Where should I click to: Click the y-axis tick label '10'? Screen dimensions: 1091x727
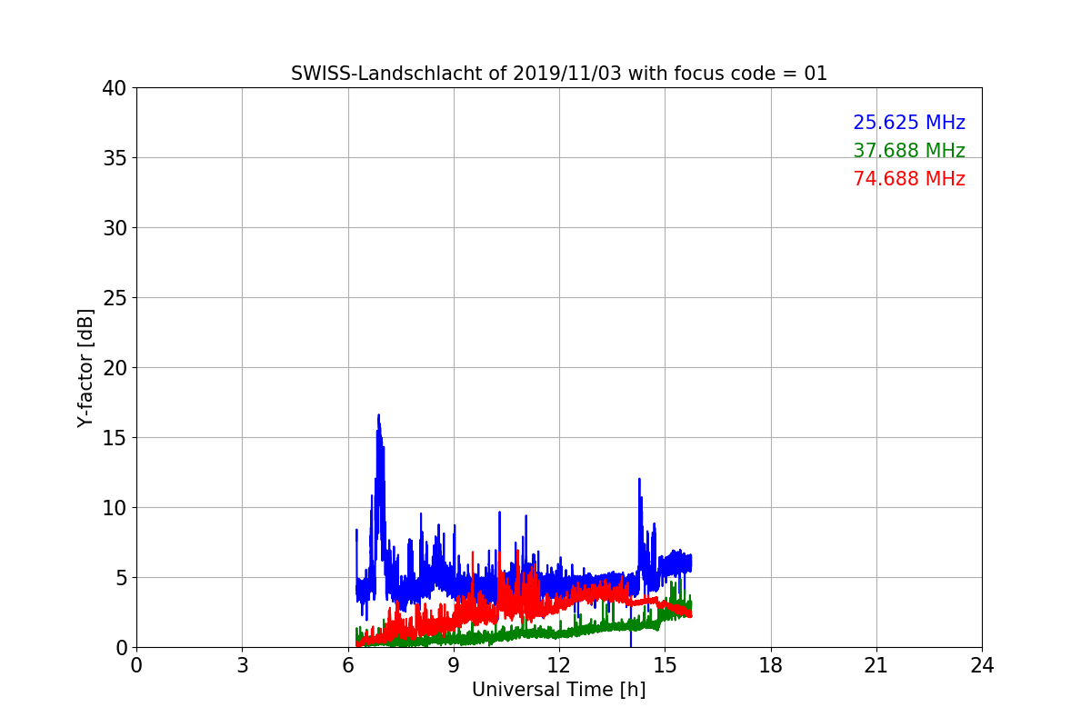[x=115, y=508]
